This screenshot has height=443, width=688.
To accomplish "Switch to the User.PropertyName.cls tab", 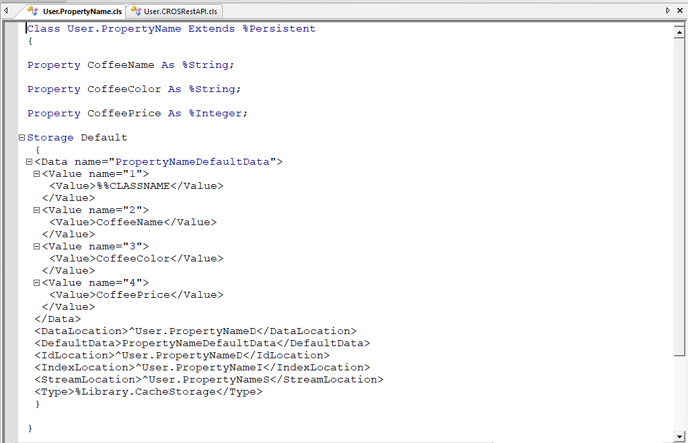I will [x=75, y=11].
